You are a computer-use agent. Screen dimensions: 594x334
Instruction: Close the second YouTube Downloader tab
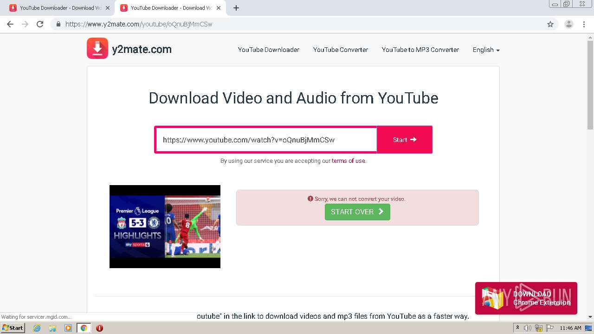click(219, 8)
